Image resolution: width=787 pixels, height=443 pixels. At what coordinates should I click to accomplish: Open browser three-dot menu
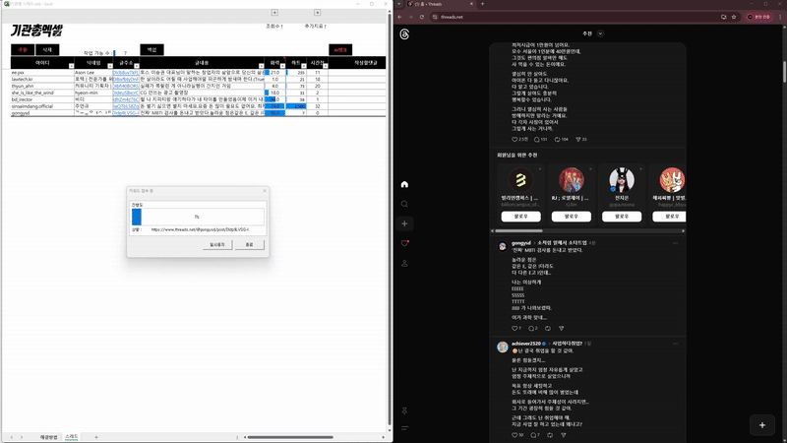point(780,17)
